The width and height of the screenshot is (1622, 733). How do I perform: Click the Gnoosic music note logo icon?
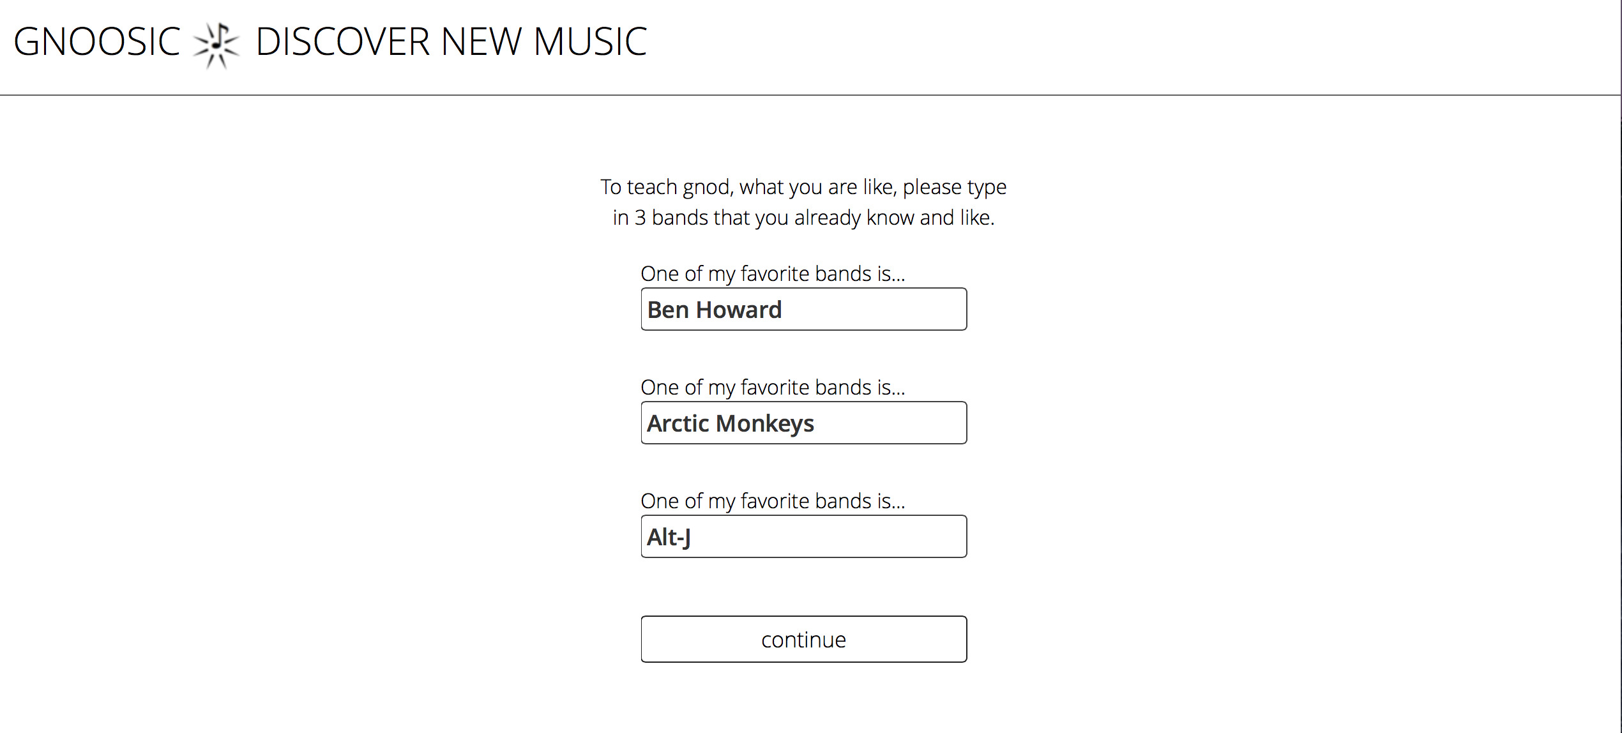216,45
